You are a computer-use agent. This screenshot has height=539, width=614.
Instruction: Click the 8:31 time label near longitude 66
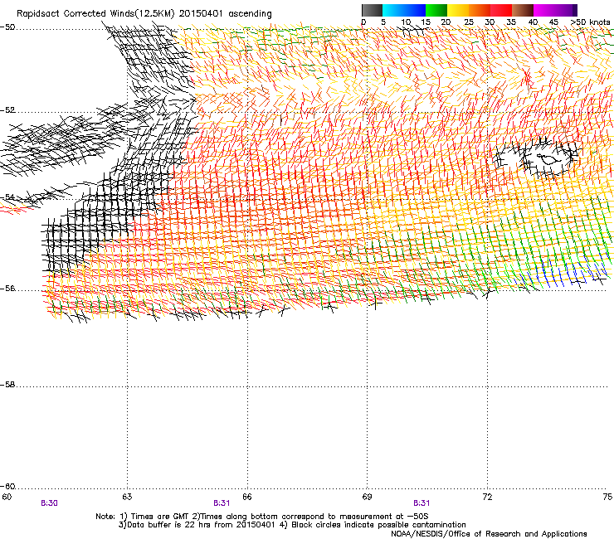pos(222,503)
